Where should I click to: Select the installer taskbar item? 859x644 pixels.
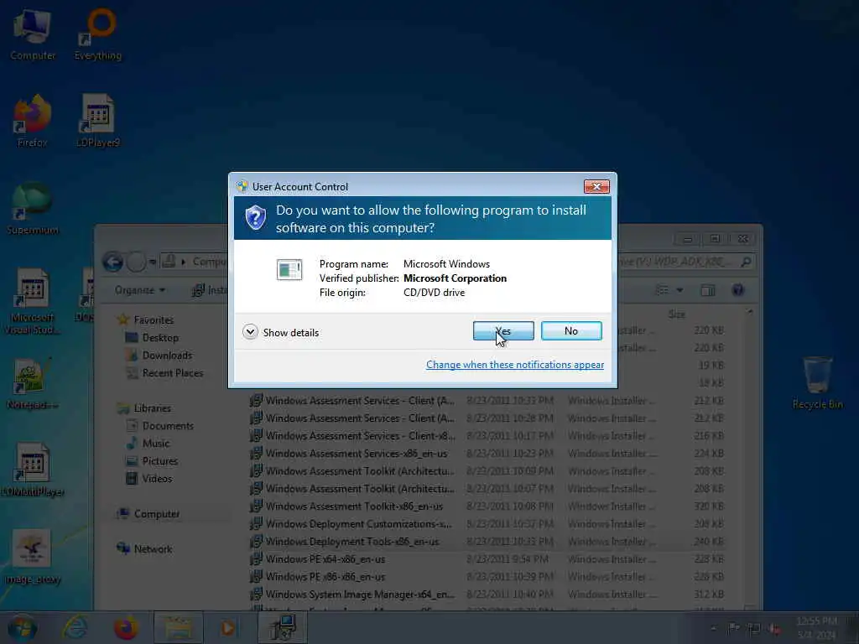pos(282,627)
